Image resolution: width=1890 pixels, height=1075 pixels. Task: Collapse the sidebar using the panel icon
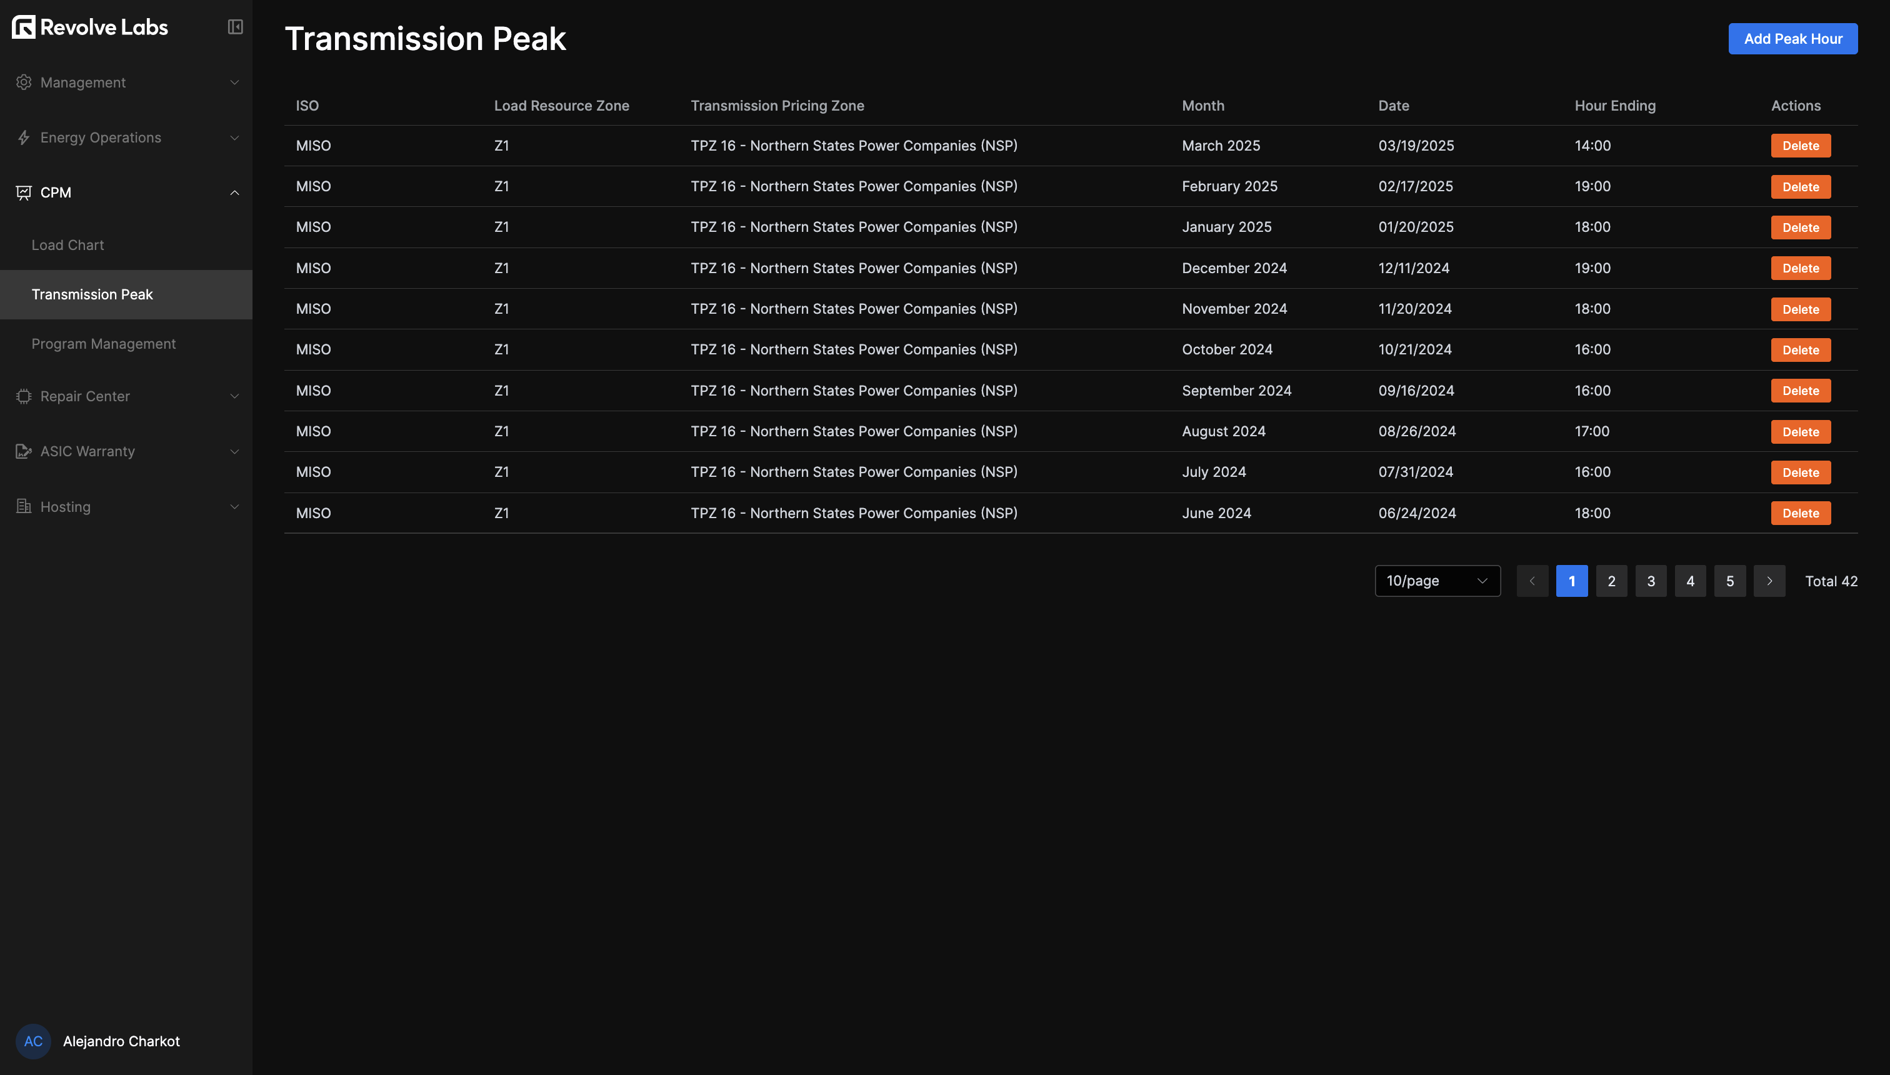pos(235,27)
